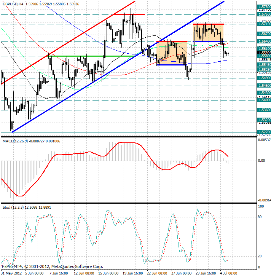The height and width of the screenshot is (276, 271).
Task: Click the FxPro MT4 MetaQuotes copyright text
Action: pos(52,266)
